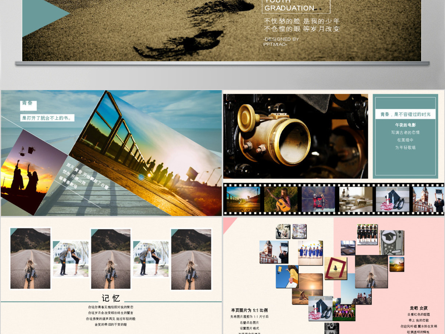The image size is (445, 334).
Task: Open the road girl photo in the heart collage
Action: 371,271
